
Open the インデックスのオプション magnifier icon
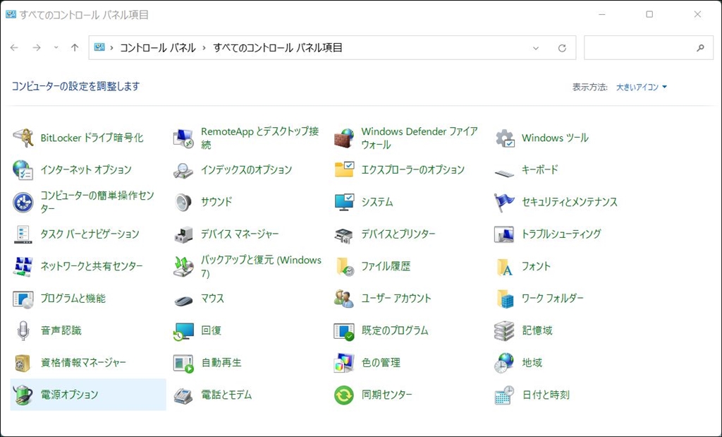pos(183,169)
